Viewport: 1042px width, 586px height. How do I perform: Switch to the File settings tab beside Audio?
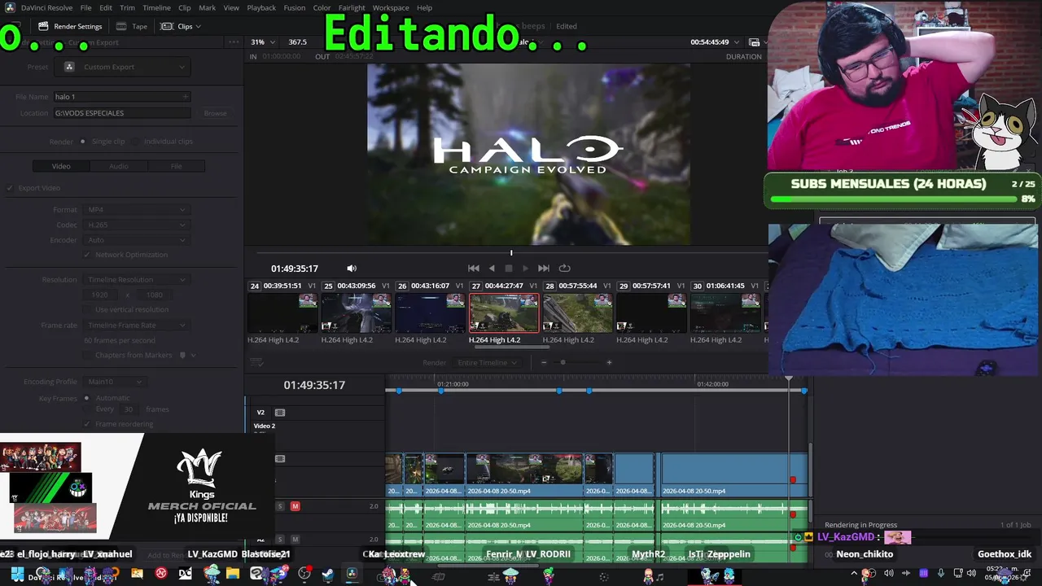pyautogui.click(x=176, y=166)
